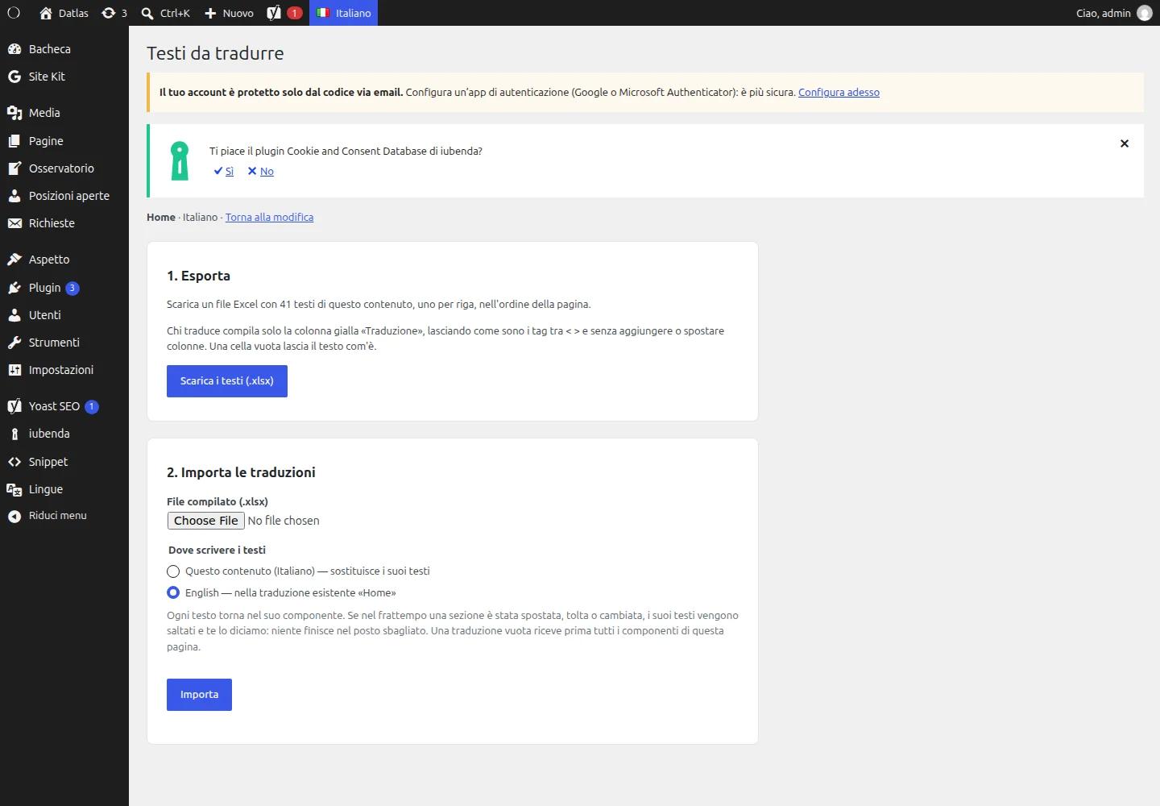1160x806 pixels.
Task: Select 'Questo contenuto (Italiano)' radio option
Action: (x=173, y=571)
